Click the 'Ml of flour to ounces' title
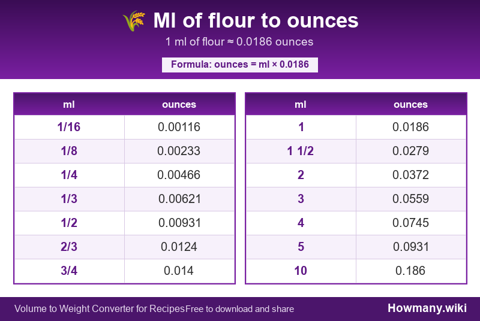Image resolution: width=480 pixels, height=321 pixels. [256, 20]
